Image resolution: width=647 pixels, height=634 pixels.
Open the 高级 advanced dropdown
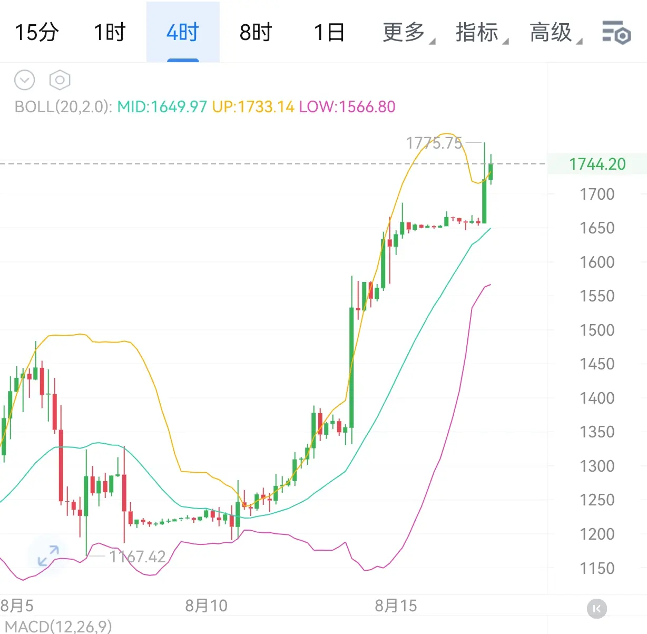tap(555, 32)
